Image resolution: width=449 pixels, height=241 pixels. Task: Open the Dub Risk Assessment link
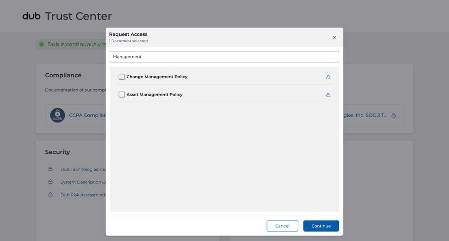(83, 195)
